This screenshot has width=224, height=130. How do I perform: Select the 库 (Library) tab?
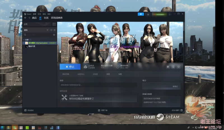click(40, 18)
